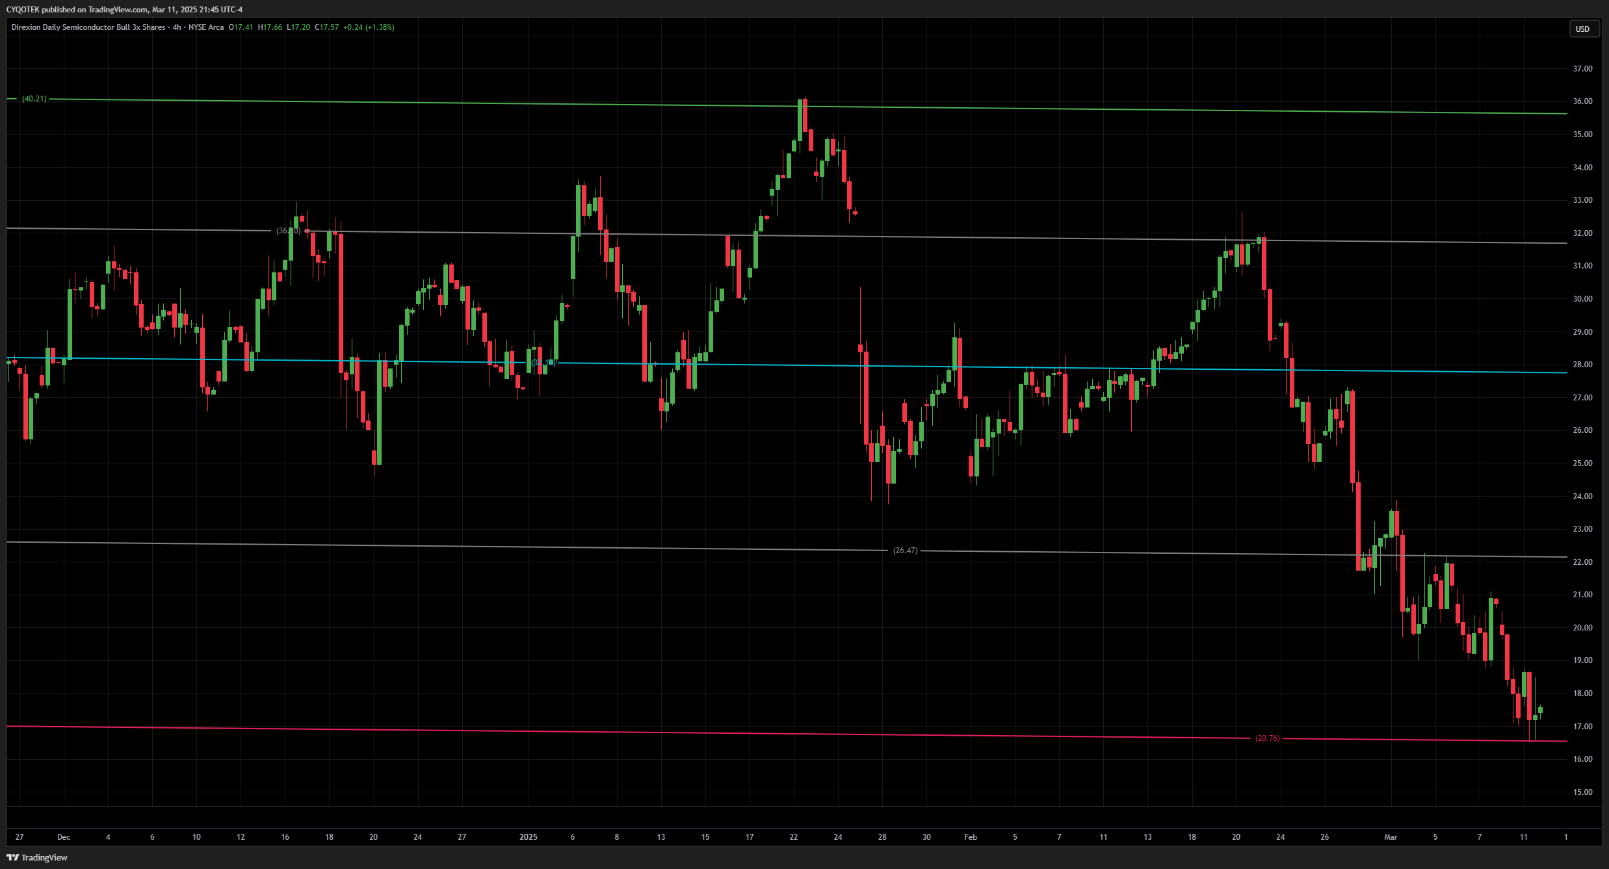Select the close value C17.57
Screen dimensions: 1609x869
(x=326, y=27)
